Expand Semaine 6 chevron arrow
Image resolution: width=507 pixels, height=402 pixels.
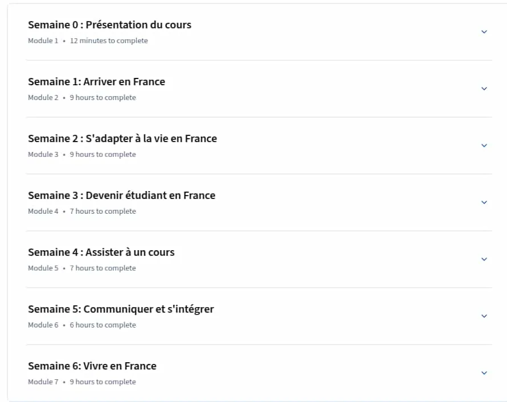click(x=484, y=372)
